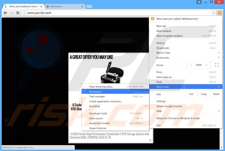Image resolution: width=225 pixels, height=151 pixels.
Task: Open Downloads from the Chrome menu
Action: 186,48
